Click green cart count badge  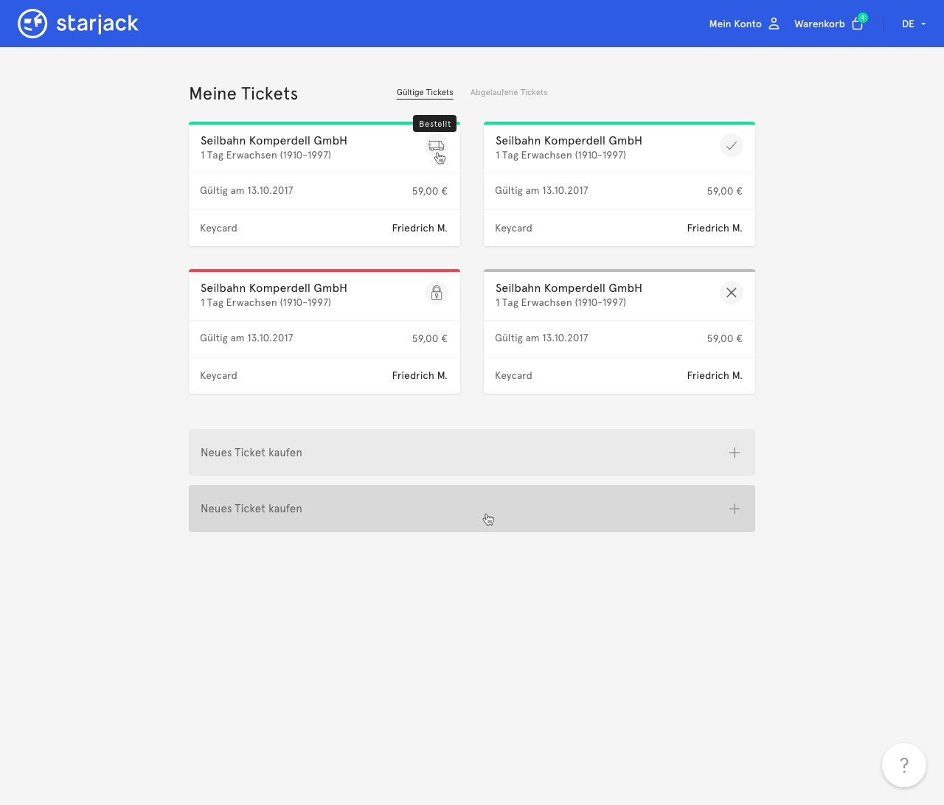click(x=863, y=18)
